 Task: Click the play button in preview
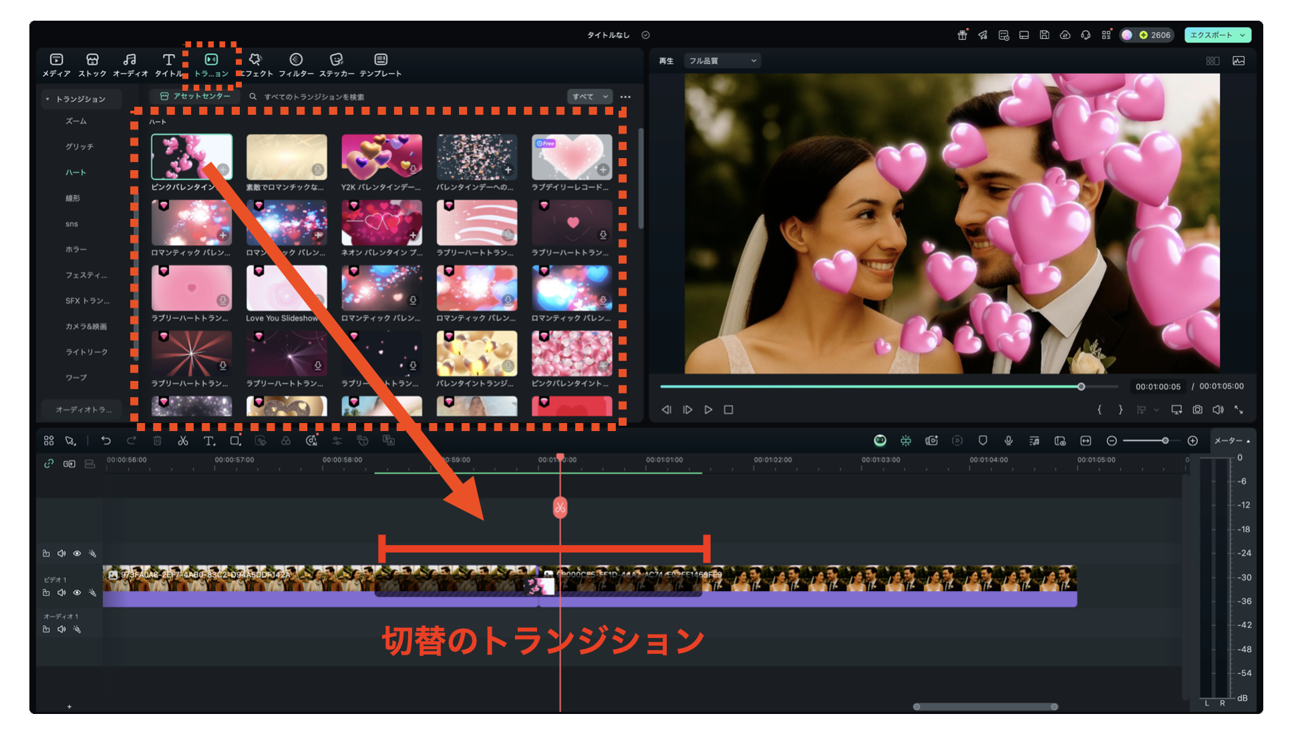708,410
